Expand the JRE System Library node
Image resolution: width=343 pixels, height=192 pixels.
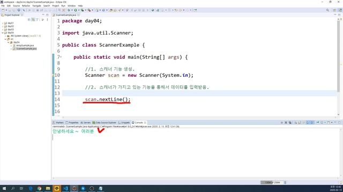5,36
